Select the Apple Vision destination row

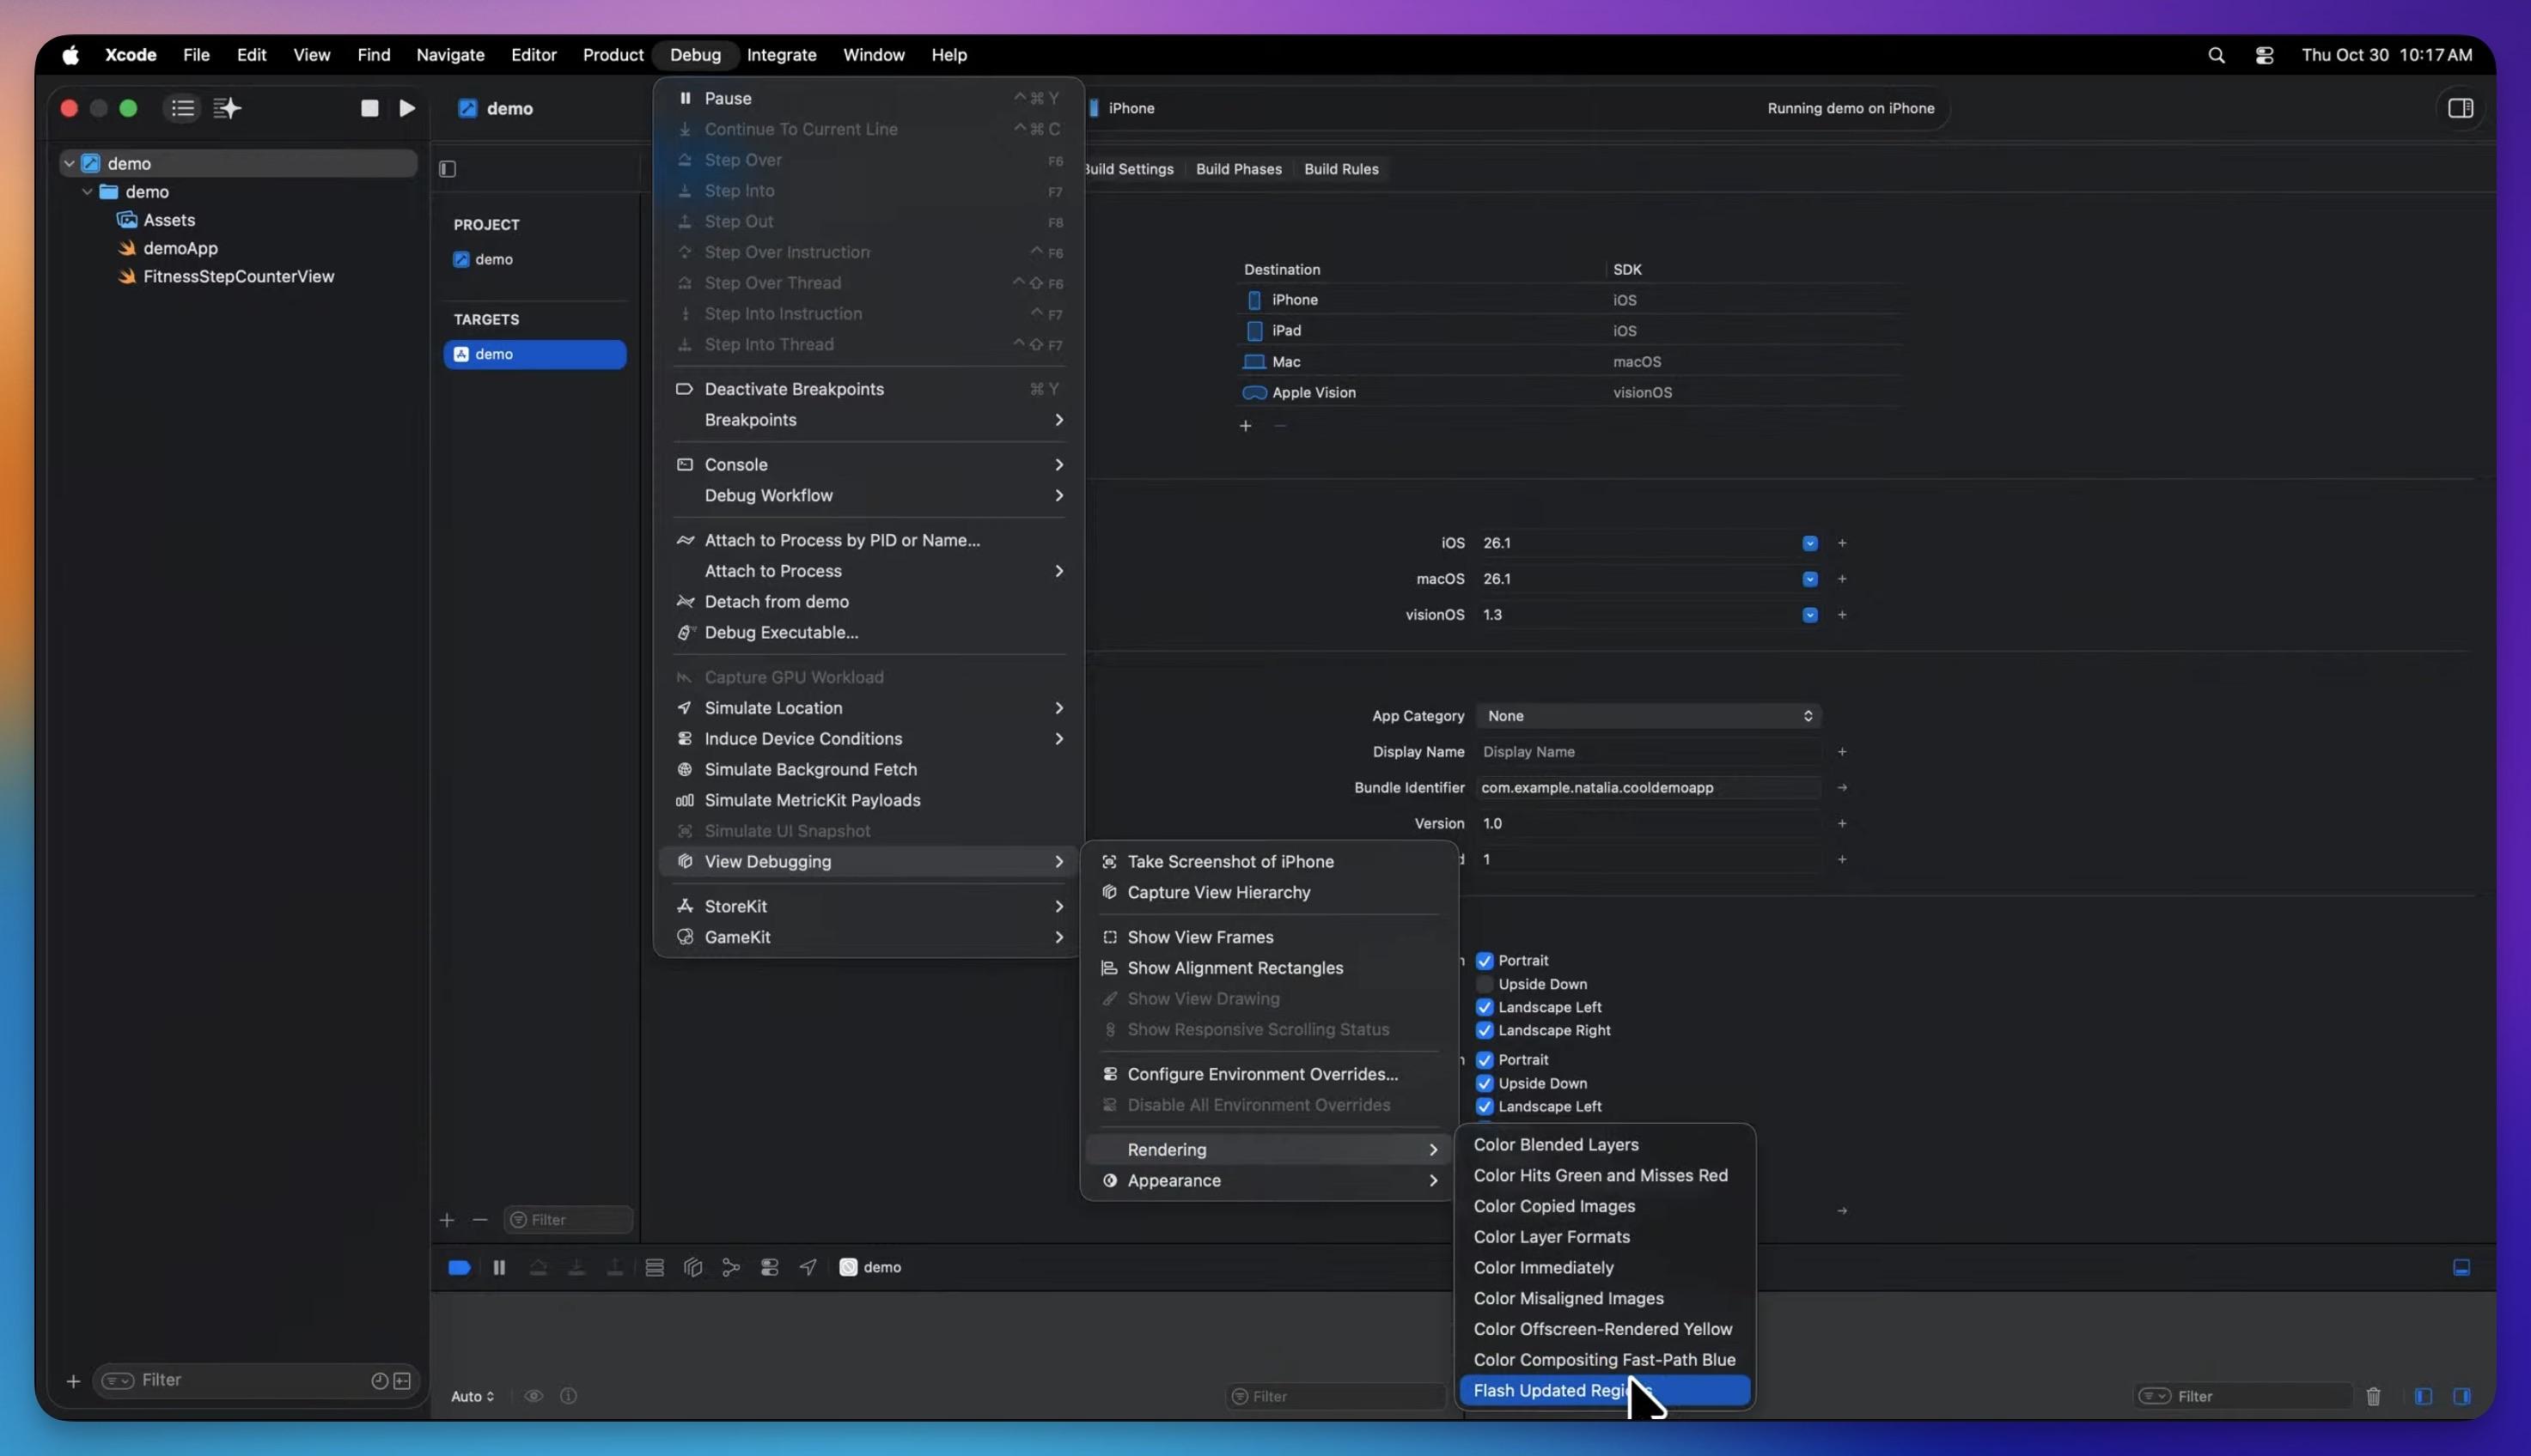point(1568,393)
